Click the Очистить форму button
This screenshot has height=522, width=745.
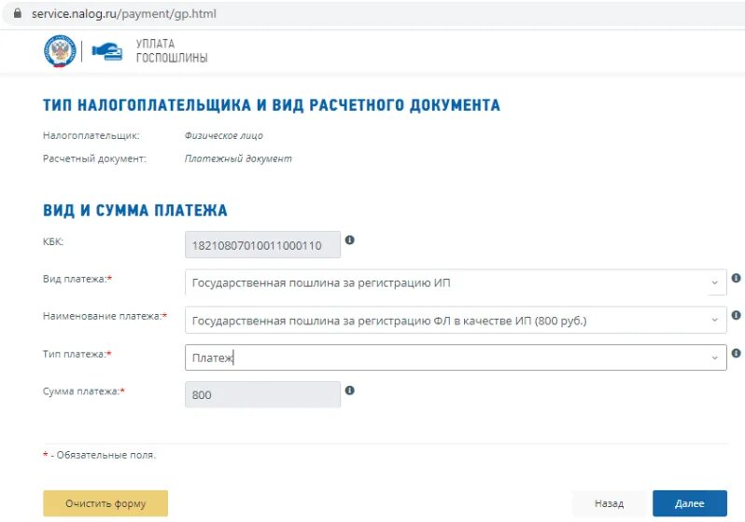(x=105, y=503)
